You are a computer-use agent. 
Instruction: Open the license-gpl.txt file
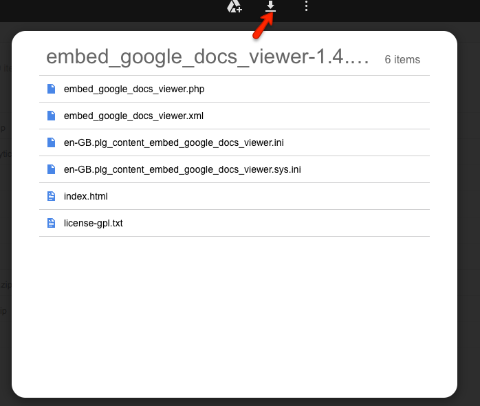pyautogui.click(x=234, y=223)
